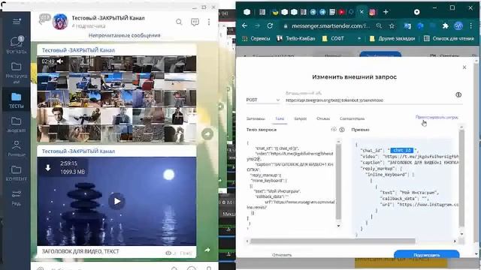This screenshot has width=481, height=270.
Task: Search within the Telegram channel
Action: 179,22
